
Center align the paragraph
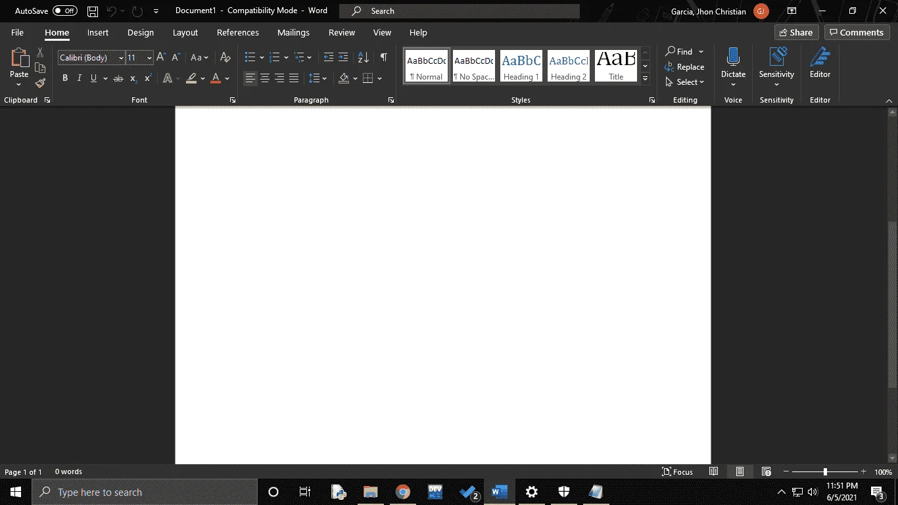265,78
